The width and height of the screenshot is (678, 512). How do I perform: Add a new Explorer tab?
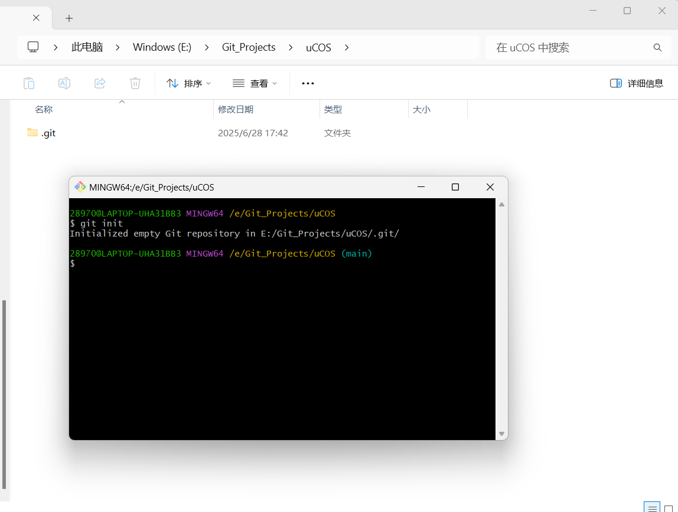click(69, 18)
